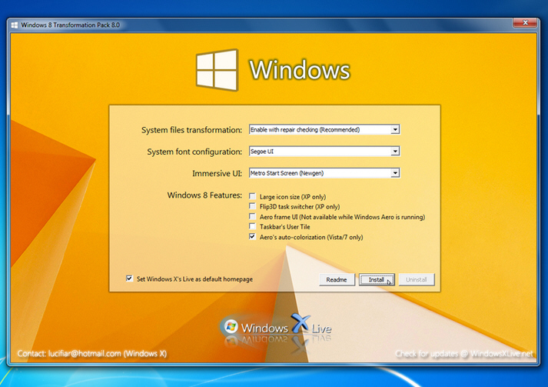The width and height of the screenshot is (548, 387).
Task: Toggle Aero frame UI checkbox
Action: [x=252, y=216]
